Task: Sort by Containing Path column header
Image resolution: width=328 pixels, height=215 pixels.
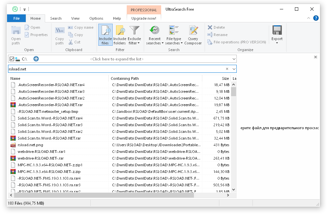Action: pyautogui.click(x=155, y=78)
